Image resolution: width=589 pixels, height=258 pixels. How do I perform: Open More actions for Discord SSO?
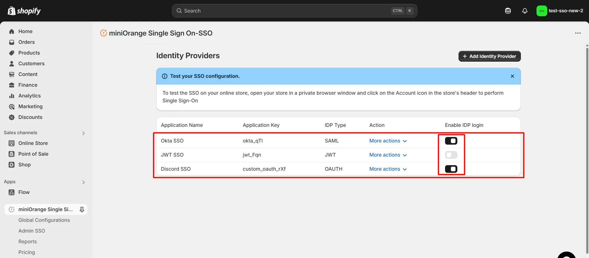[x=388, y=169]
